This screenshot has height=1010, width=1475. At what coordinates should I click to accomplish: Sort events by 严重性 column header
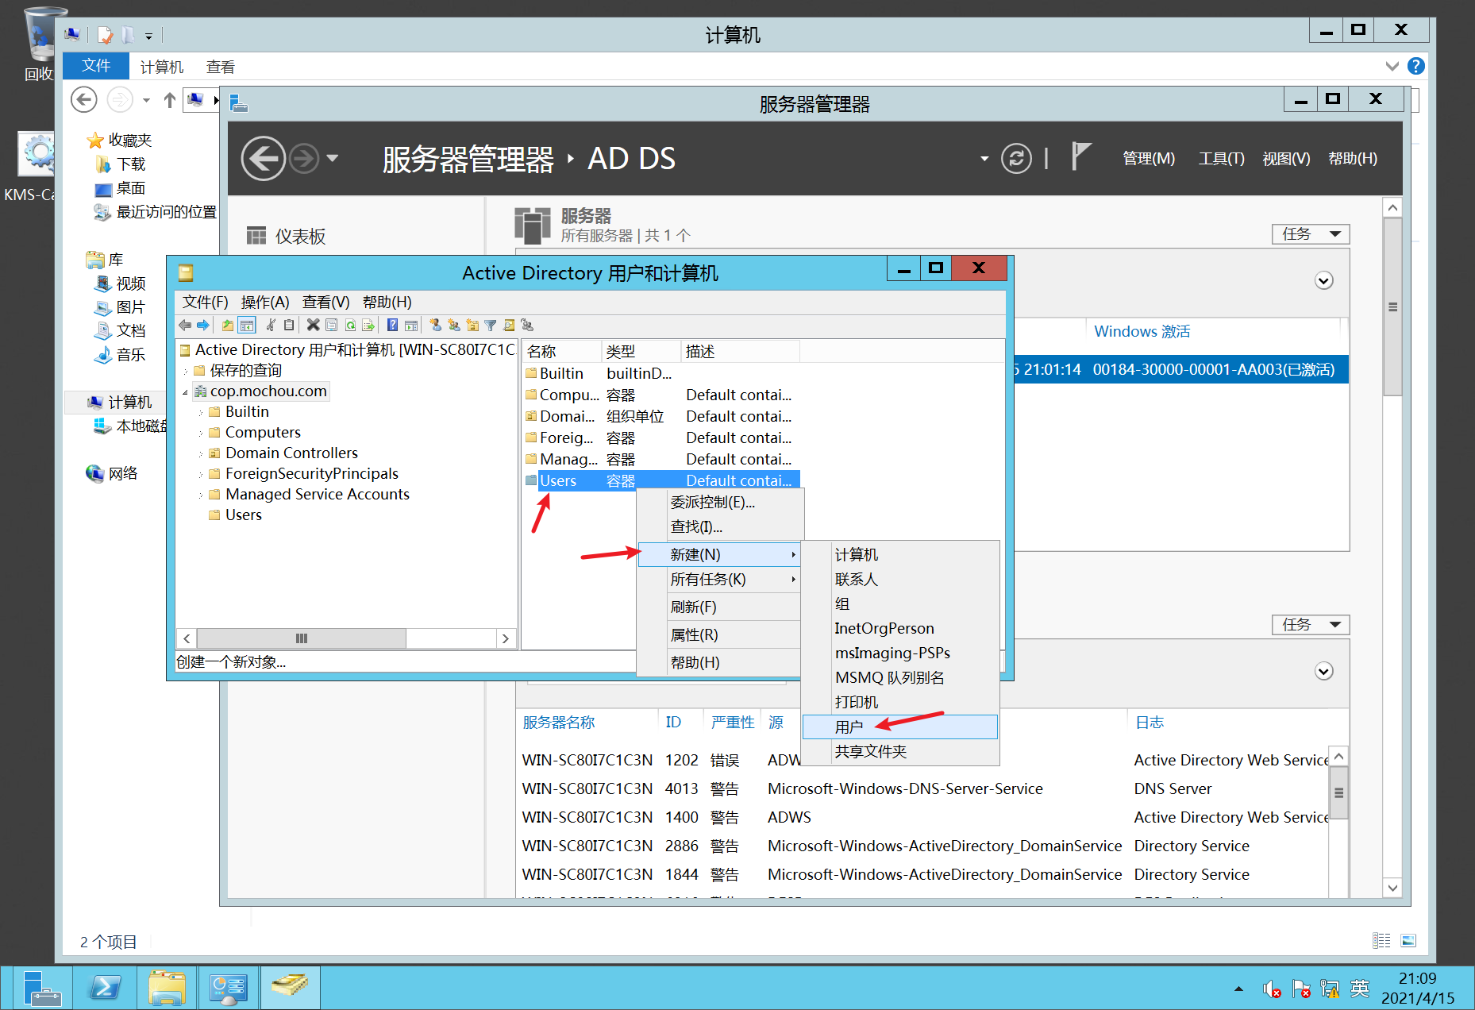[732, 722]
